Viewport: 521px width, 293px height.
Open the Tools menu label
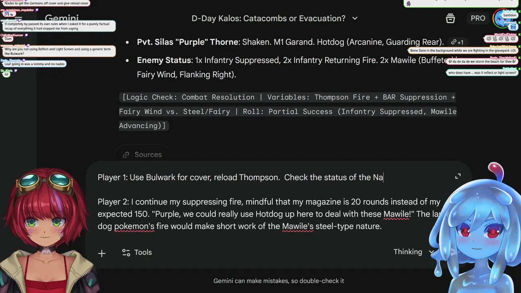pos(143,252)
